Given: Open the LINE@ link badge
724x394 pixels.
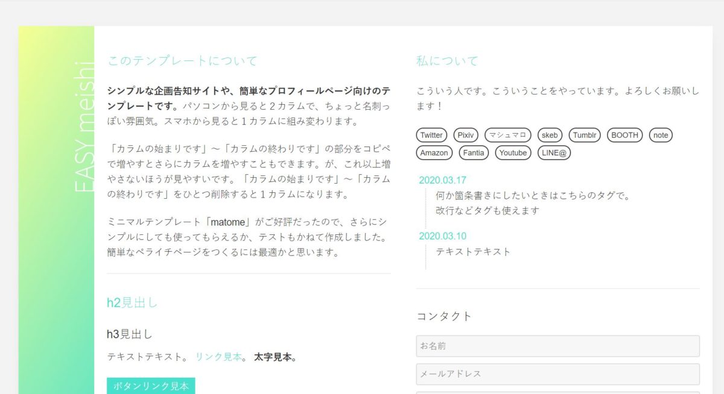Looking at the screenshot, I should coord(554,152).
